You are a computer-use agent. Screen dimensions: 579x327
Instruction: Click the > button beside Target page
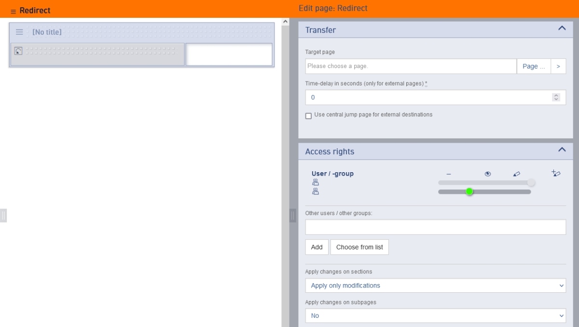tap(558, 66)
